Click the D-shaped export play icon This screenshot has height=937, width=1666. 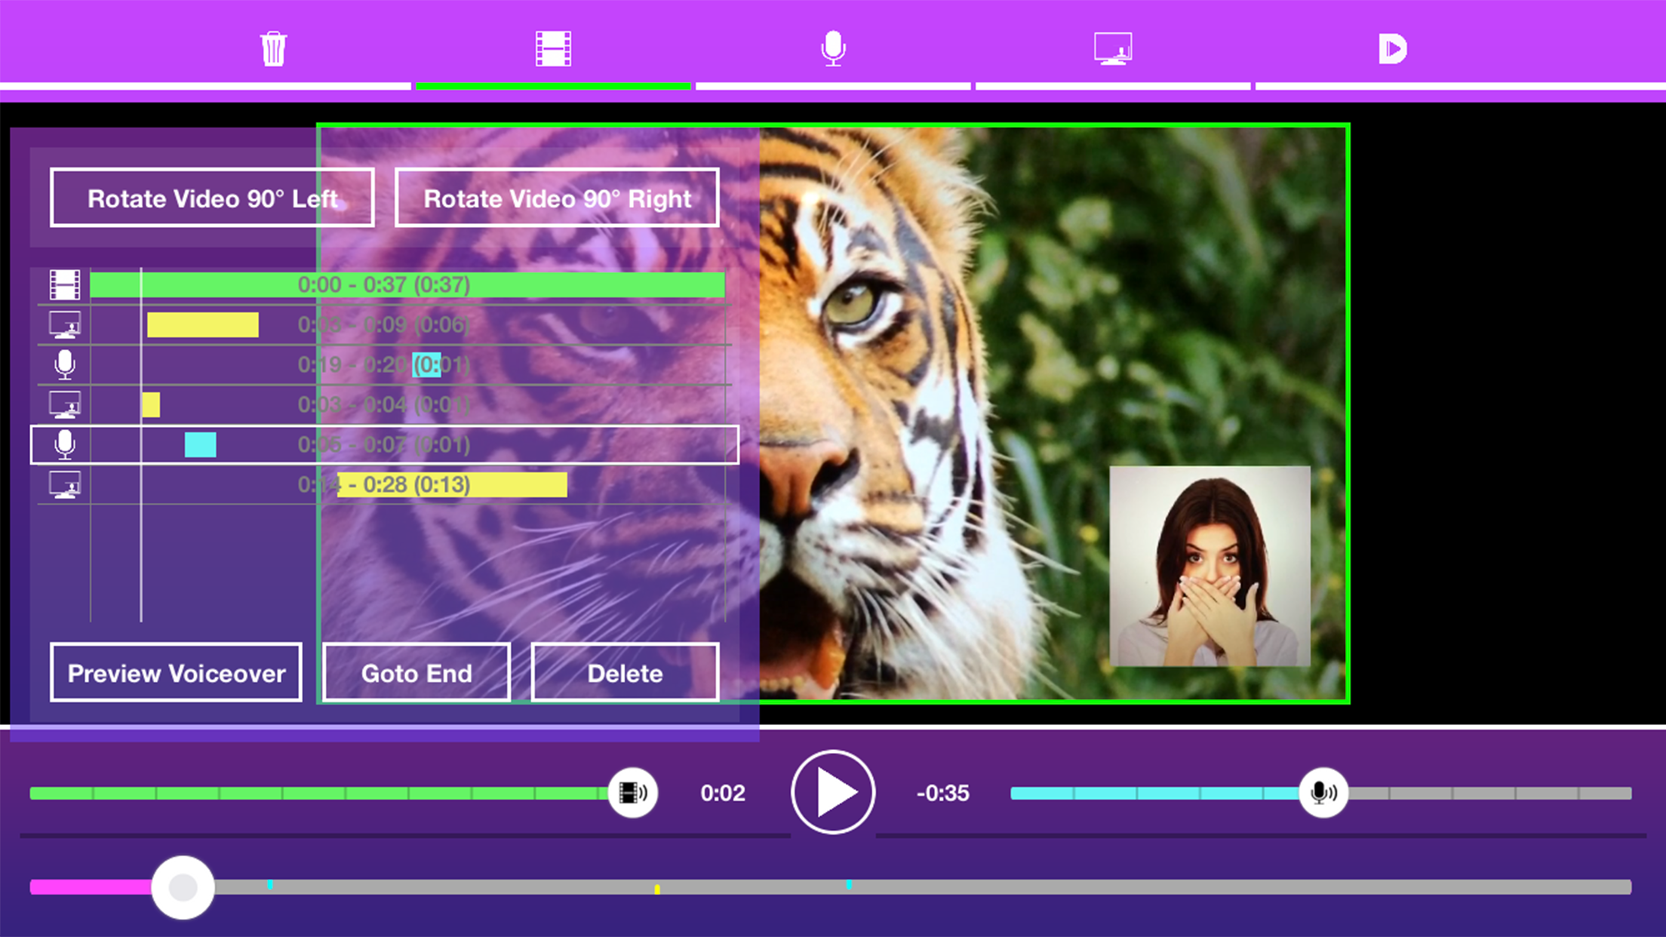(x=1392, y=49)
